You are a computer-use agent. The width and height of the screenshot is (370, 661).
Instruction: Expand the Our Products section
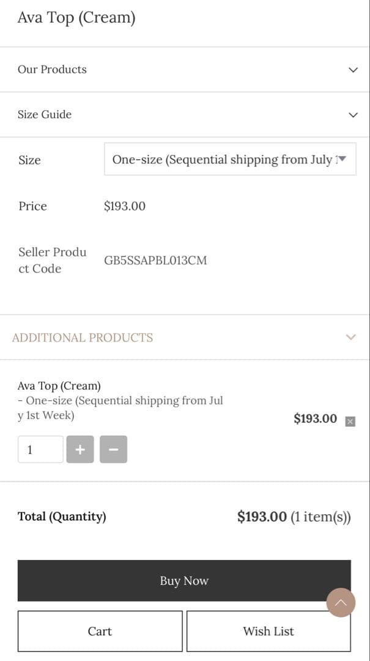click(52, 70)
